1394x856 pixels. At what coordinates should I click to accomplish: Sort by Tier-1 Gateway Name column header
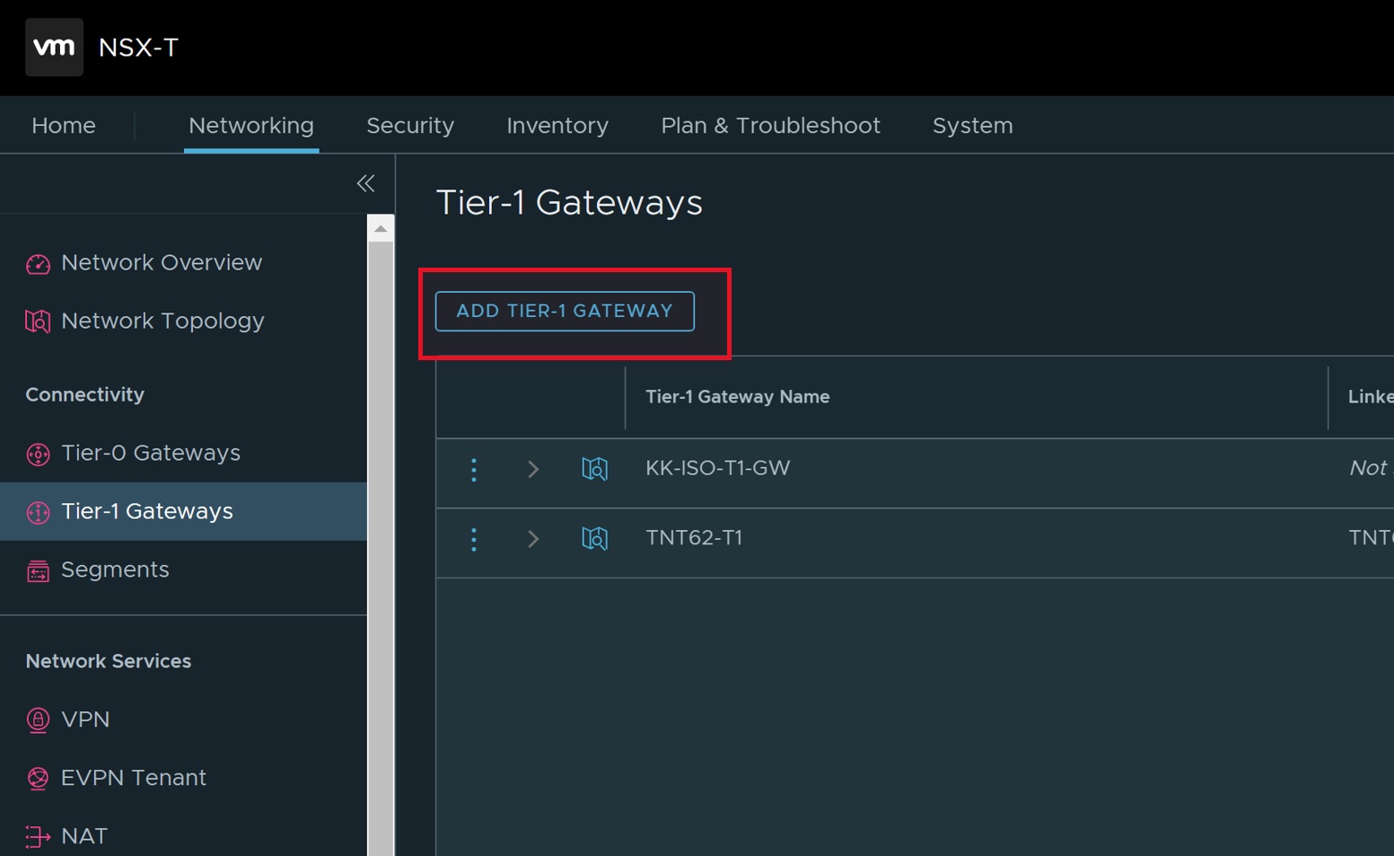click(x=737, y=397)
